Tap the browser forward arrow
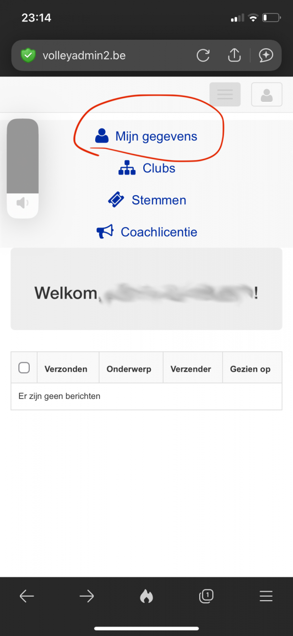Viewport: 293px width, 636px height. [x=87, y=596]
